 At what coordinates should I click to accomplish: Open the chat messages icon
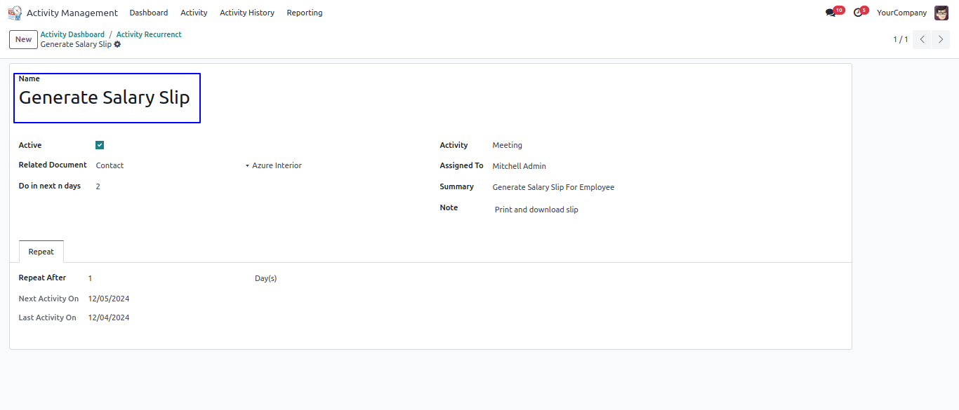tap(831, 13)
